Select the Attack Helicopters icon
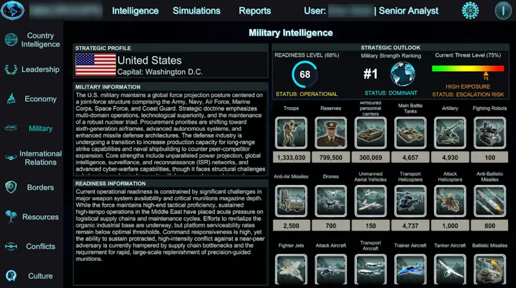Image resolution: width=516 pixels, height=288 pixels. click(450, 201)
